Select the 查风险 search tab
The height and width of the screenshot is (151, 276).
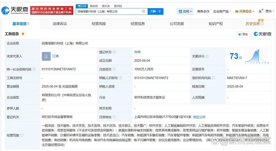(x=118, y=6)
